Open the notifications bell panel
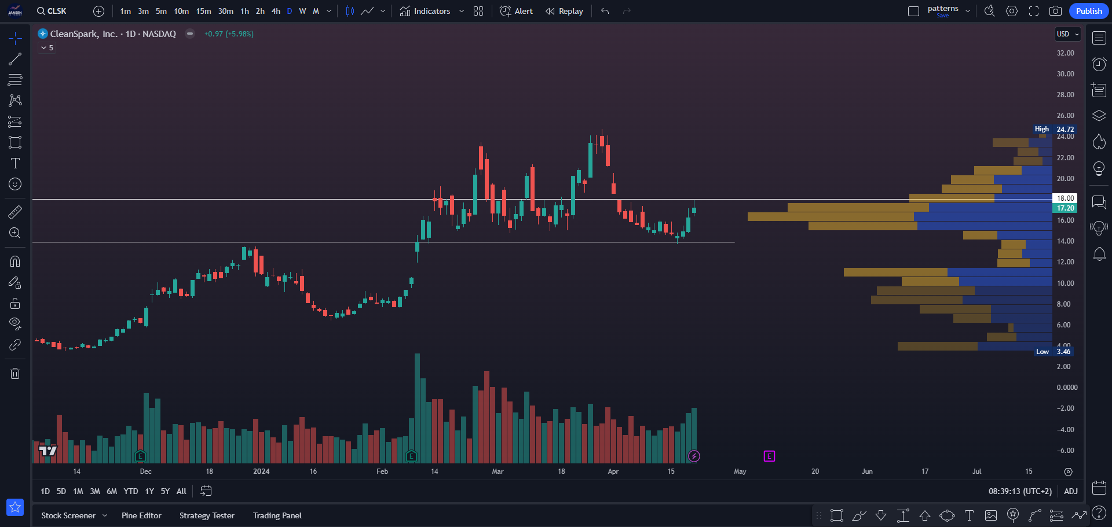Screen dimensions: 1112x527 pyautogui.click(x=1099, y=254)
